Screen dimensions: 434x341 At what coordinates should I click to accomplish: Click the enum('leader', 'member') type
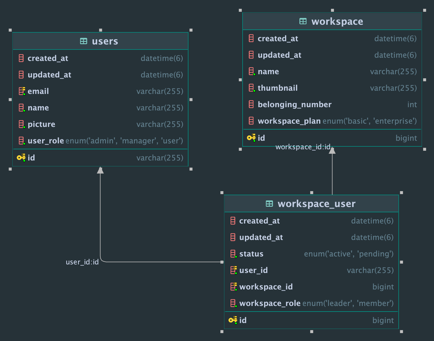348,303
